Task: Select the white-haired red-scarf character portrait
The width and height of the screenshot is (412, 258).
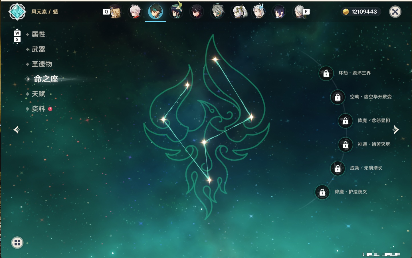Action: (135, 12)
